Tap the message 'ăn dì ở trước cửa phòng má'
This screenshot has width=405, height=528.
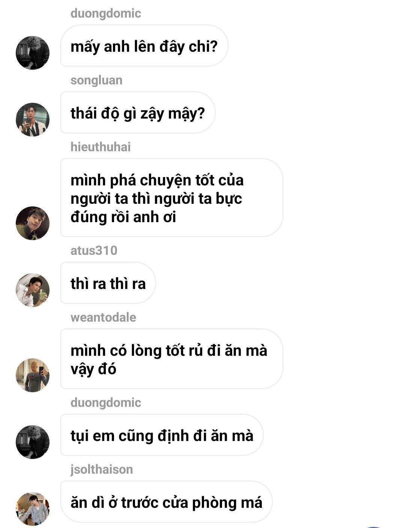(x=166, y=502)
